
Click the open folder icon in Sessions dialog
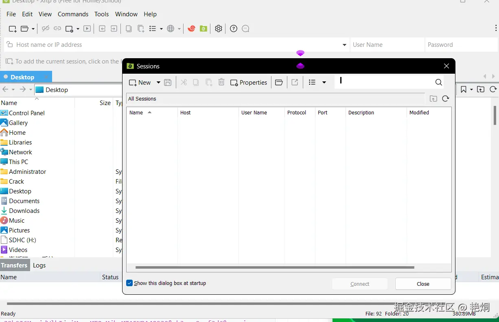coord(279,82)
